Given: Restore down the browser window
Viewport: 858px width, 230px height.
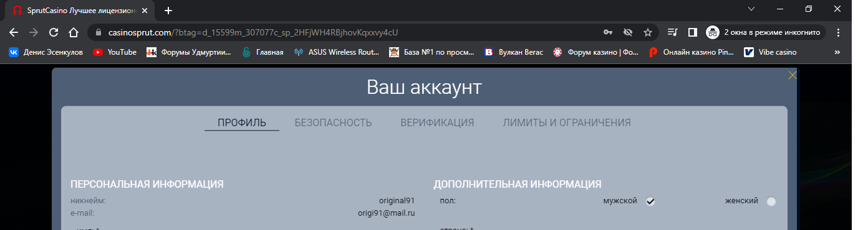Looking at the screenshot, I should point(809,9).
